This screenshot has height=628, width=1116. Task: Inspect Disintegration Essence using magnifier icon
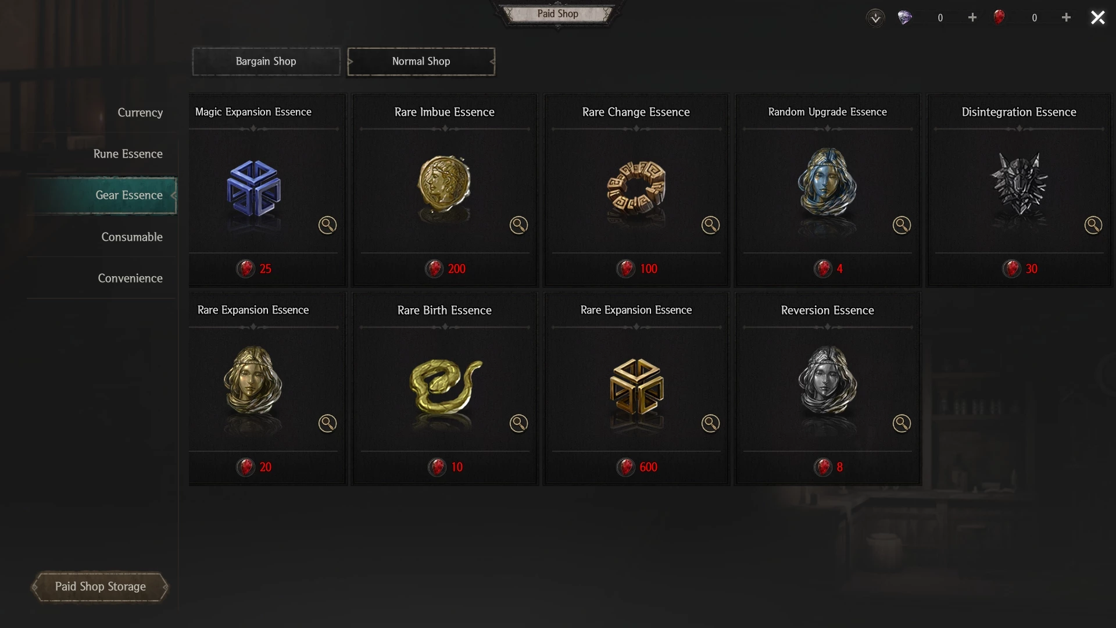click(1093, 225)
